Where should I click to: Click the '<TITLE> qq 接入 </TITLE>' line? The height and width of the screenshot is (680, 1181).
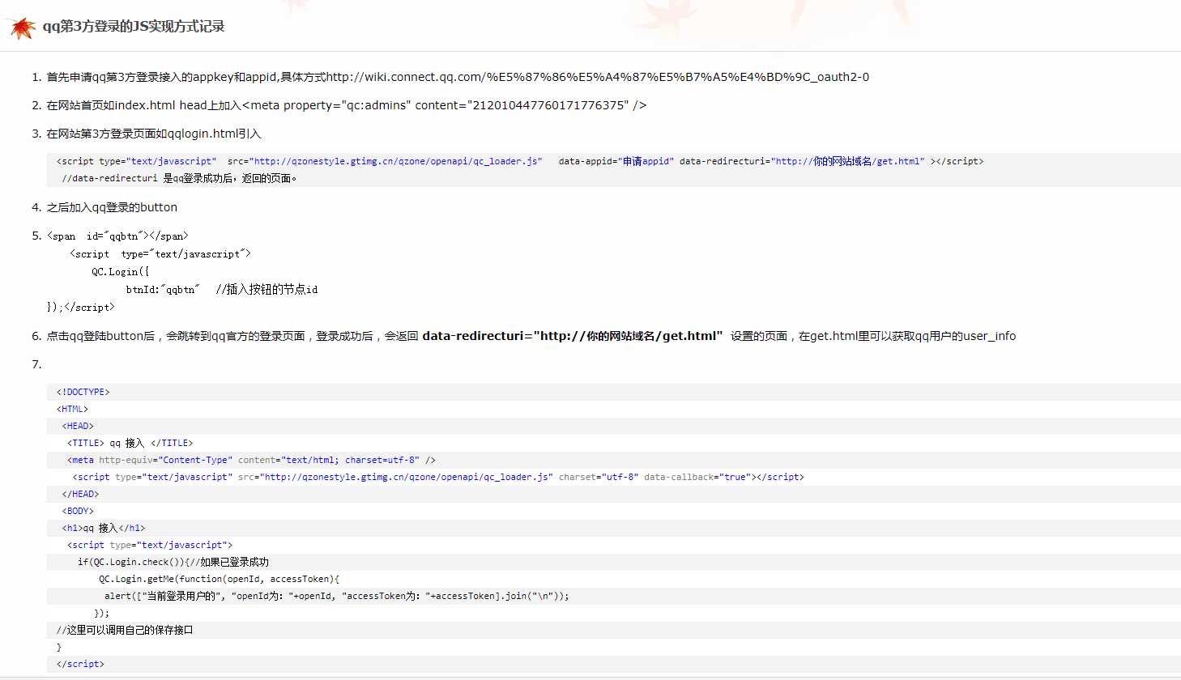click(130, 443)
